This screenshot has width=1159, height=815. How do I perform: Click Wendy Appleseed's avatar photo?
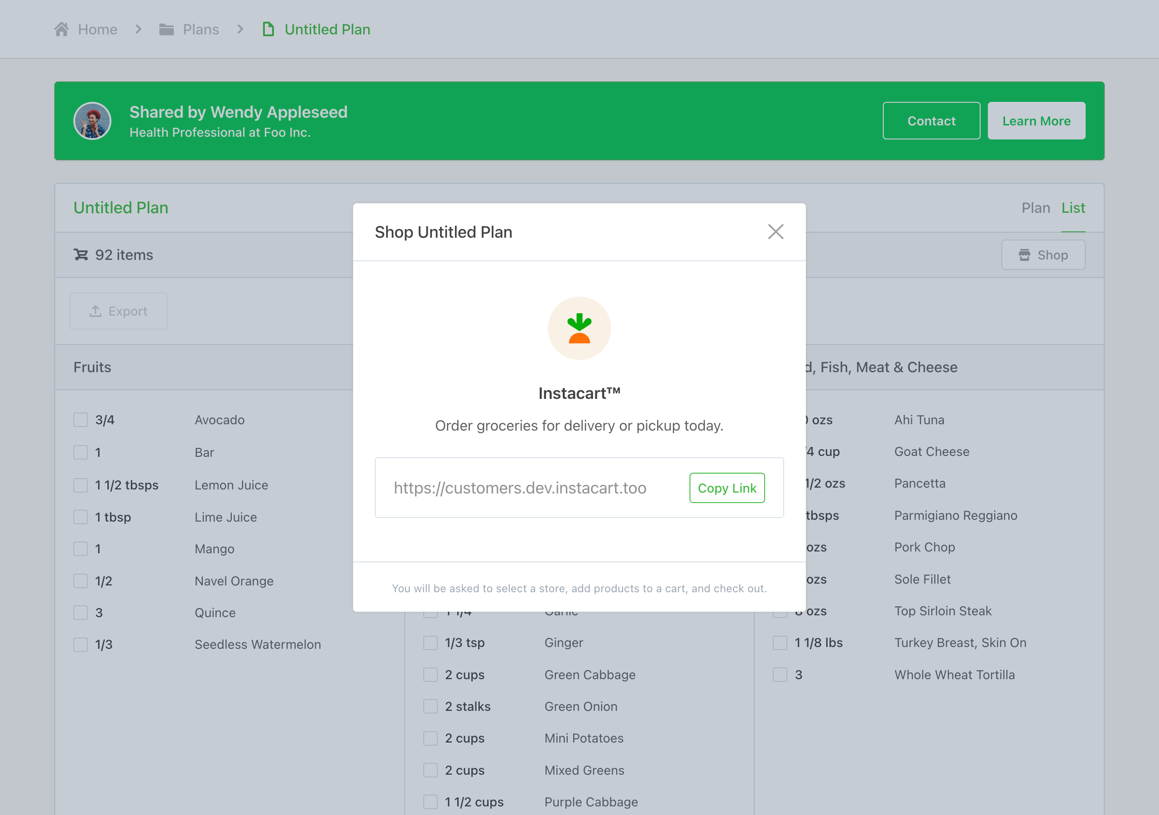92,121
